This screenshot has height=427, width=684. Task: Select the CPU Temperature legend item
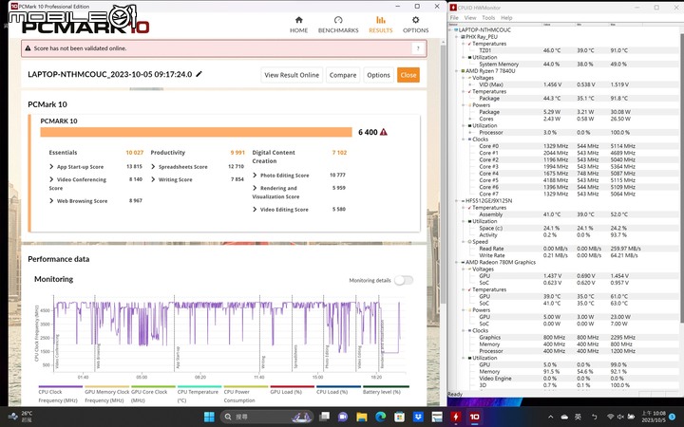coord(199,394)
